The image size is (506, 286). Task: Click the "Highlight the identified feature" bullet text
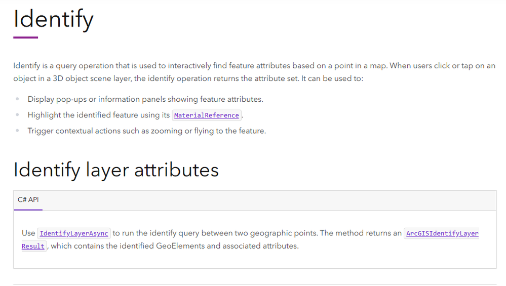[99, 115]
